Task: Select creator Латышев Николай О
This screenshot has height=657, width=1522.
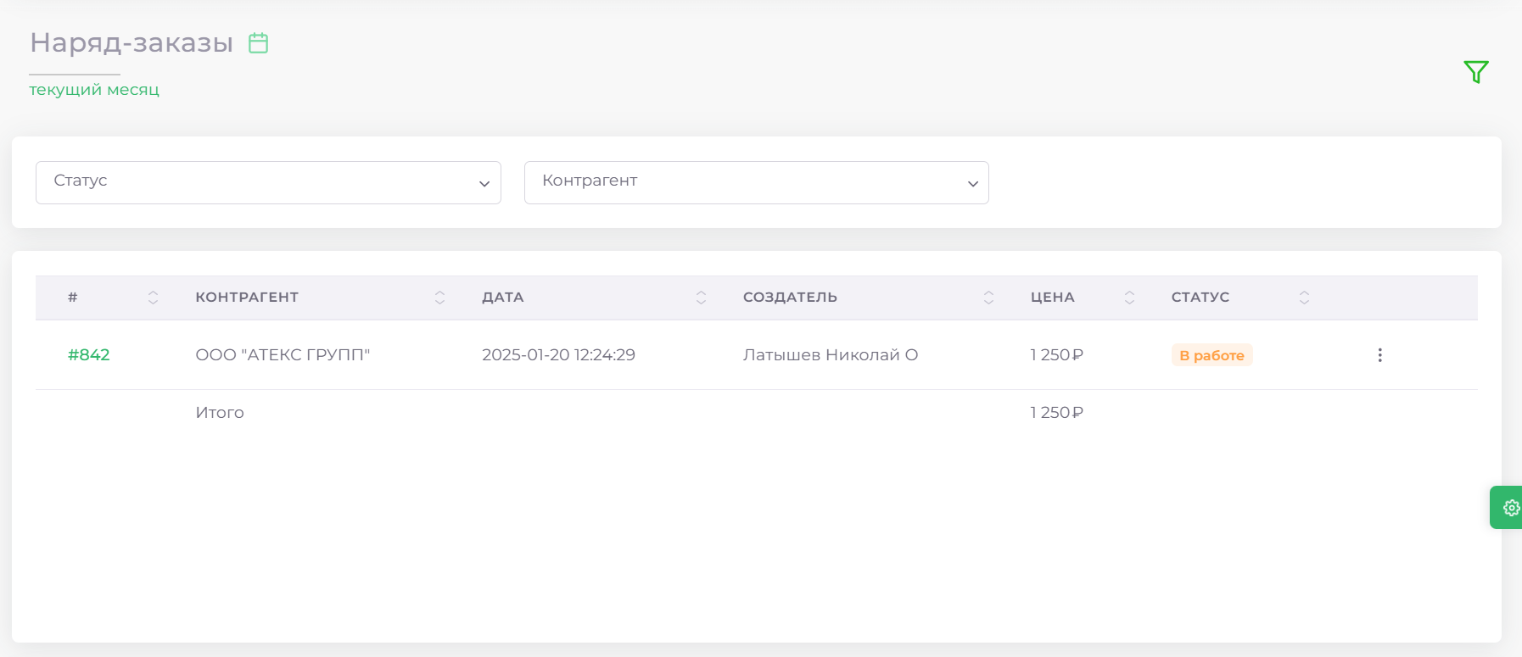Action: 831,355
